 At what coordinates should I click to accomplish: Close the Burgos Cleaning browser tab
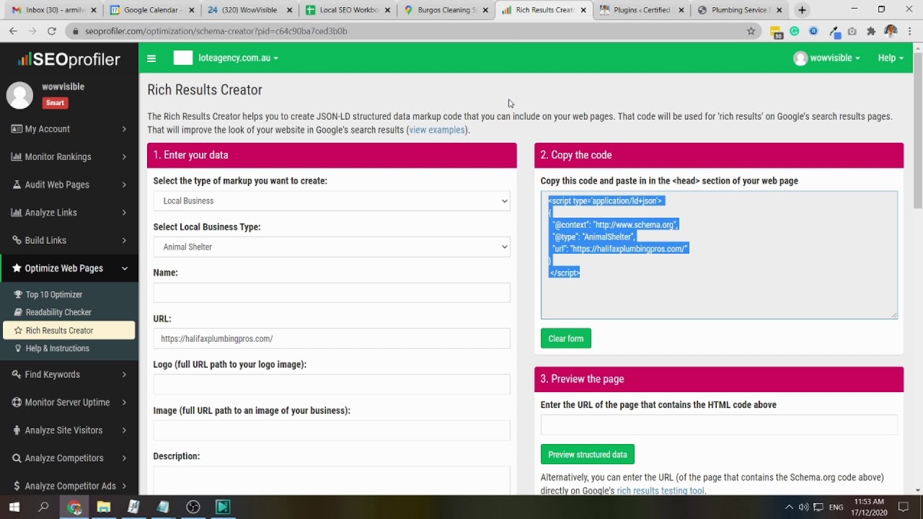(x=485, y=10)
